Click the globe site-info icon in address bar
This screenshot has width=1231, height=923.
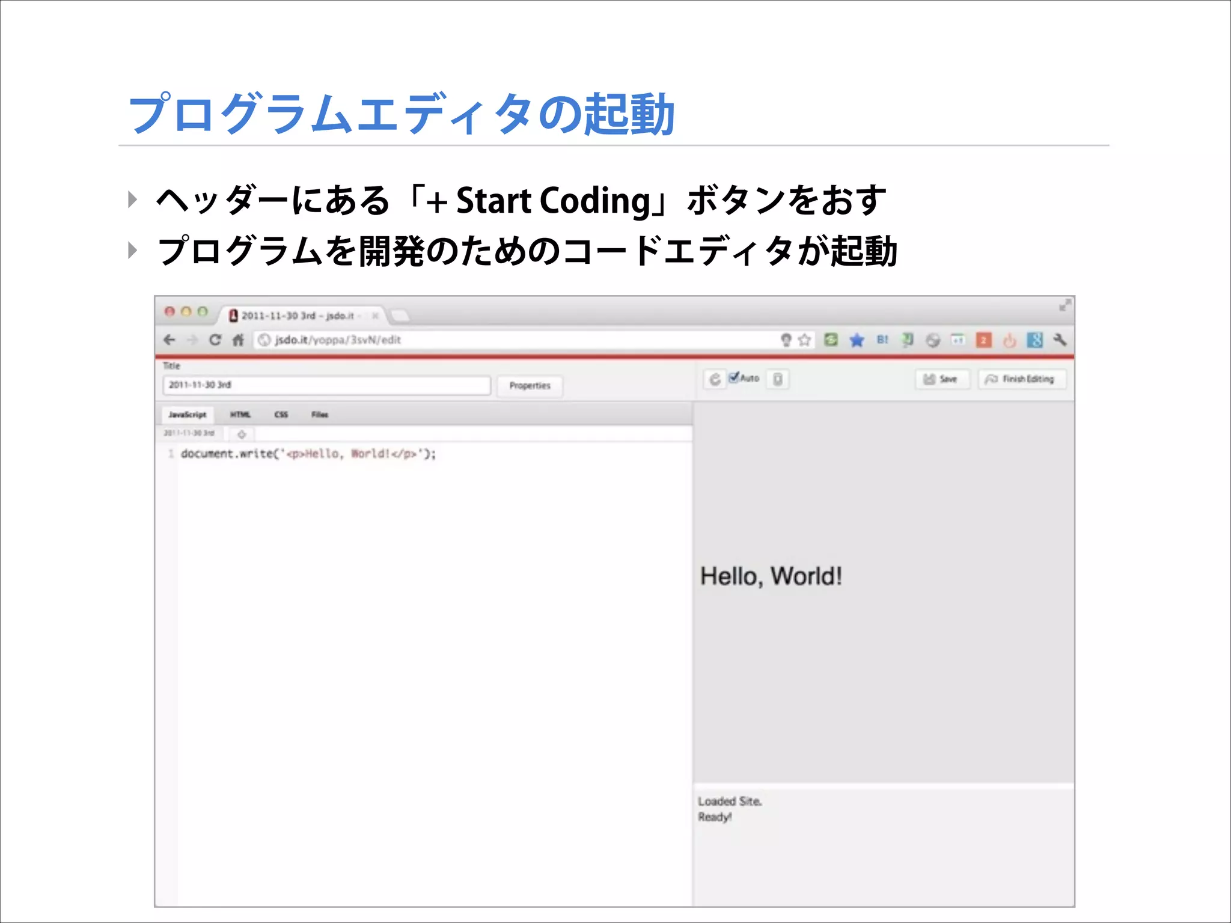[x=264, y=340]
